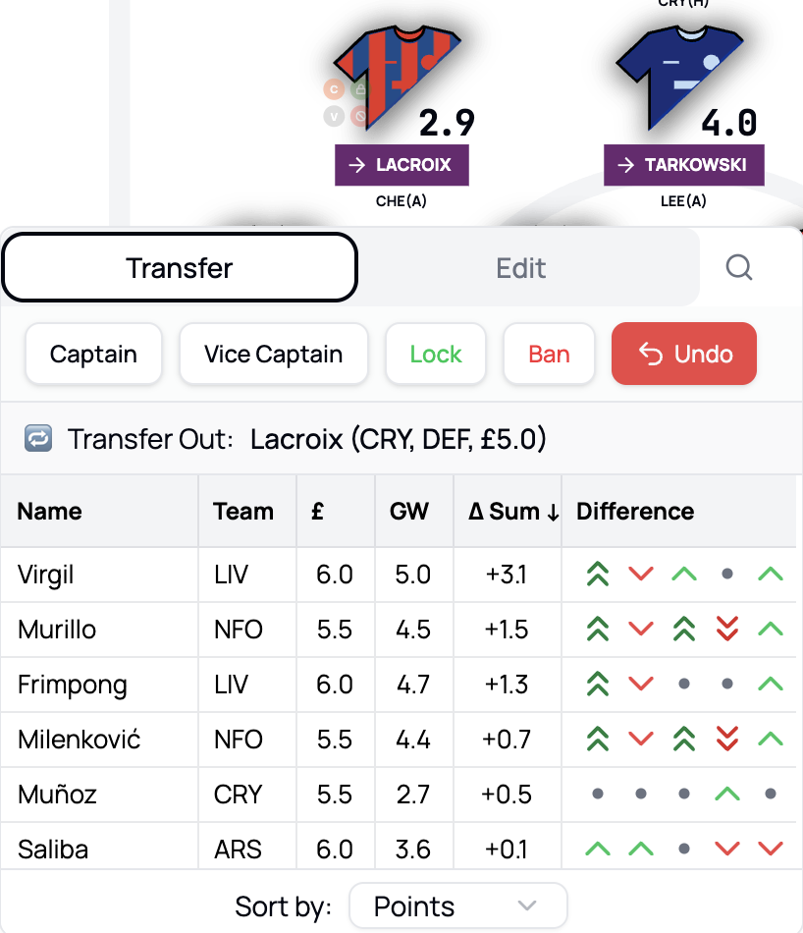The width and height of the screenshot is (803, 933).
Task: Toggle the red ban badge on Lacroix
Action: point(359,115)
